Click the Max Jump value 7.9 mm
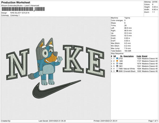The height and width of the screenshot is (123, 159). coord(127,48)
